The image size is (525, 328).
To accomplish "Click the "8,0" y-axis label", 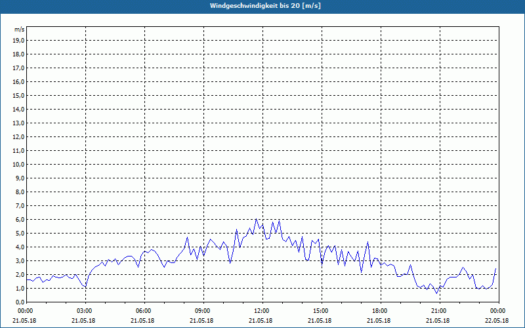I will pyautogui.click(x=20, y=192).
